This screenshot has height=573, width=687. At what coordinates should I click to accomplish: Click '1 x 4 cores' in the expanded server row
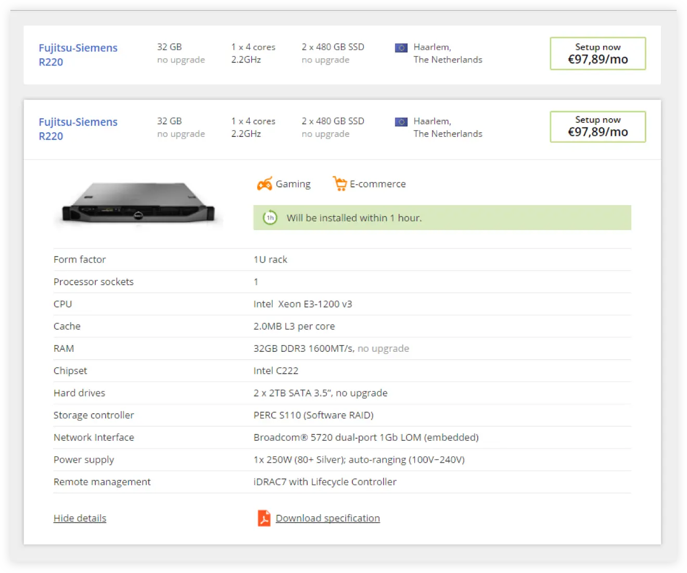tap(253, 121)
